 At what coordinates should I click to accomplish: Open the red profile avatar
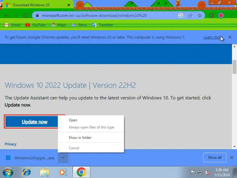point(221,15)
